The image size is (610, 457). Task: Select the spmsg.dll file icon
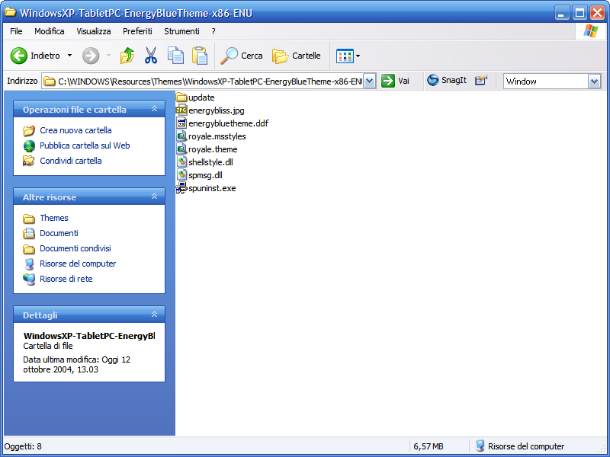pyautogui.click(x=181, y=175)
